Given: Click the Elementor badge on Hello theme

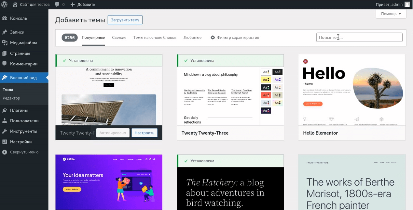Looking at the screenshot, I should pyautogui.click(x=305, y=61).
